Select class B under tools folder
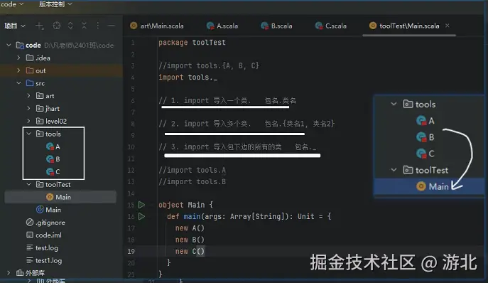Image resolution: width=488 pixels, height=283 pixels. (53, 159)
